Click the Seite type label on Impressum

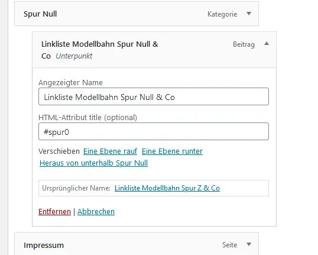[x=229, y=245]
